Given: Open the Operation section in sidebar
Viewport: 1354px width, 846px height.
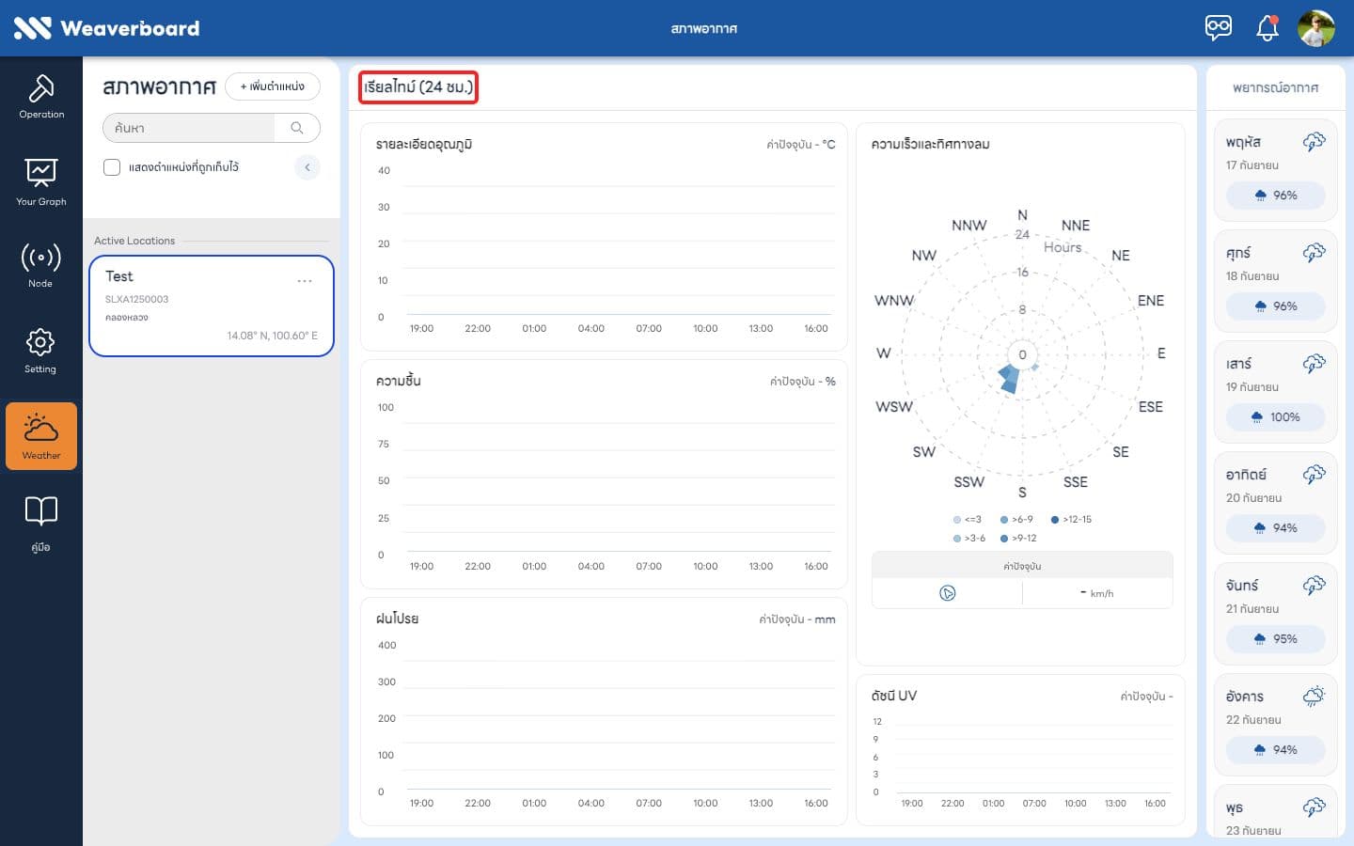Looking at the screenshot, I should [x=41, y=97].
